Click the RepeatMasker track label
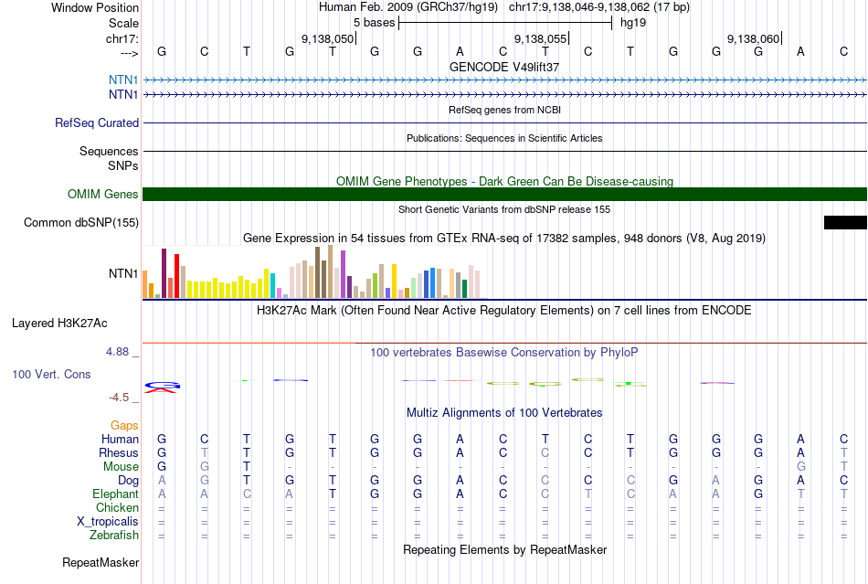 pyautogui.click(x=101, y=563)
